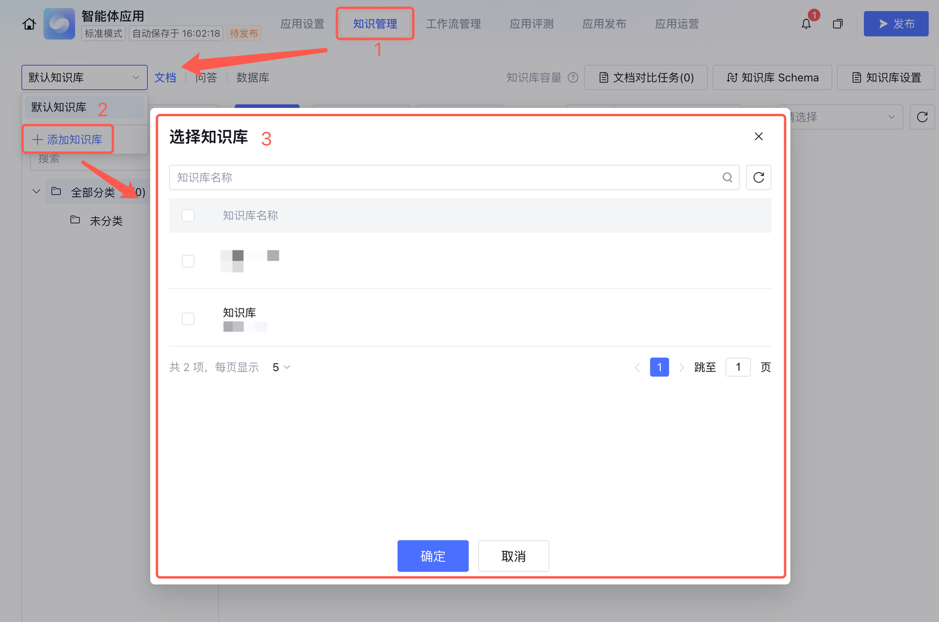The image size is (939, 622).
Task: Collapse the 全部分类 tree node
Action: click(36, 192)
